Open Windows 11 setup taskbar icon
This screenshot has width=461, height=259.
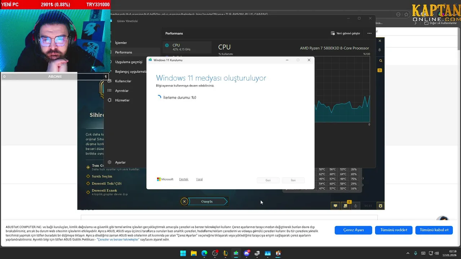pos(236,253)
